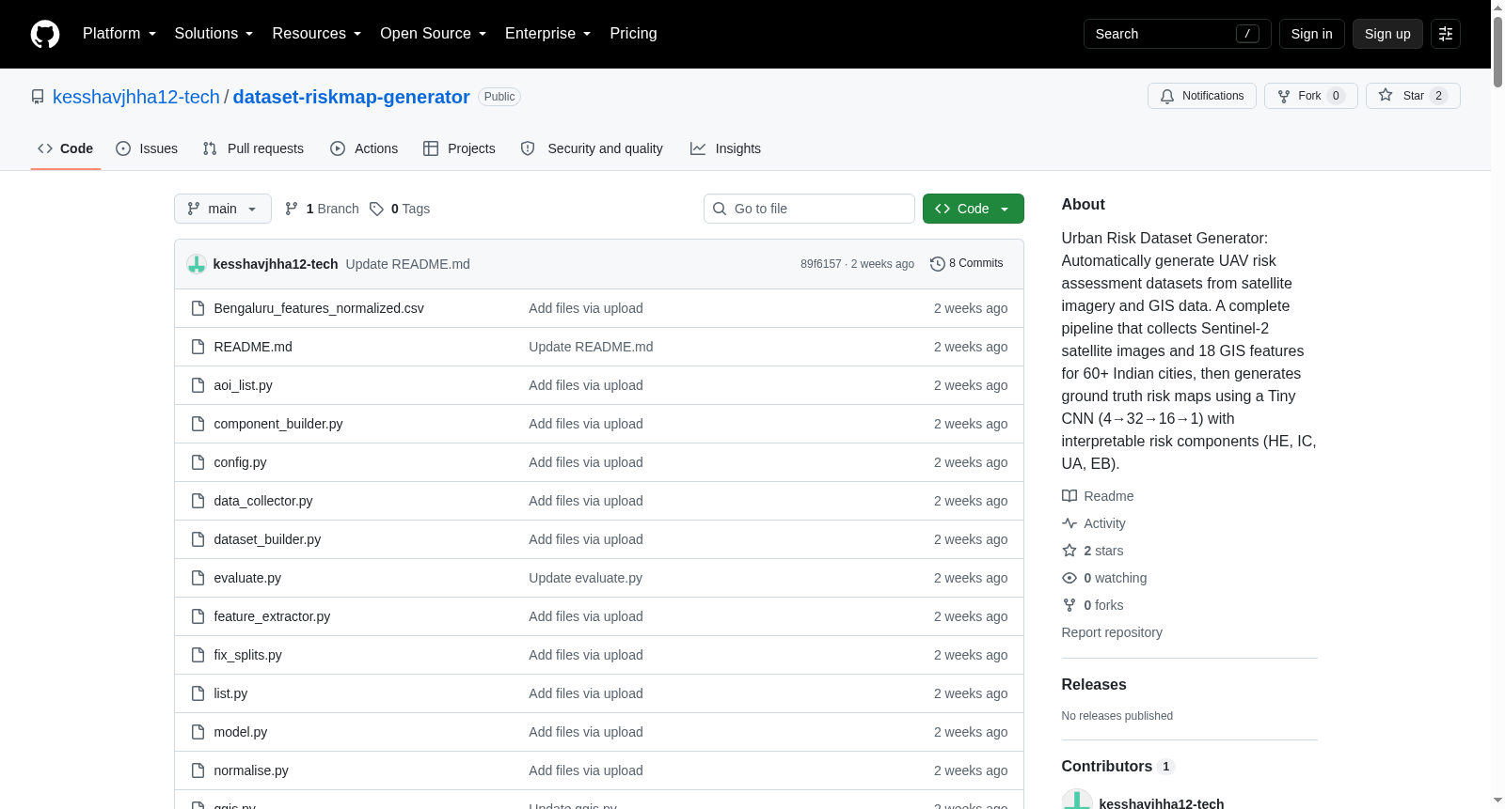
Task: Click the author avatar in commit header
Action: pos(197,264)
